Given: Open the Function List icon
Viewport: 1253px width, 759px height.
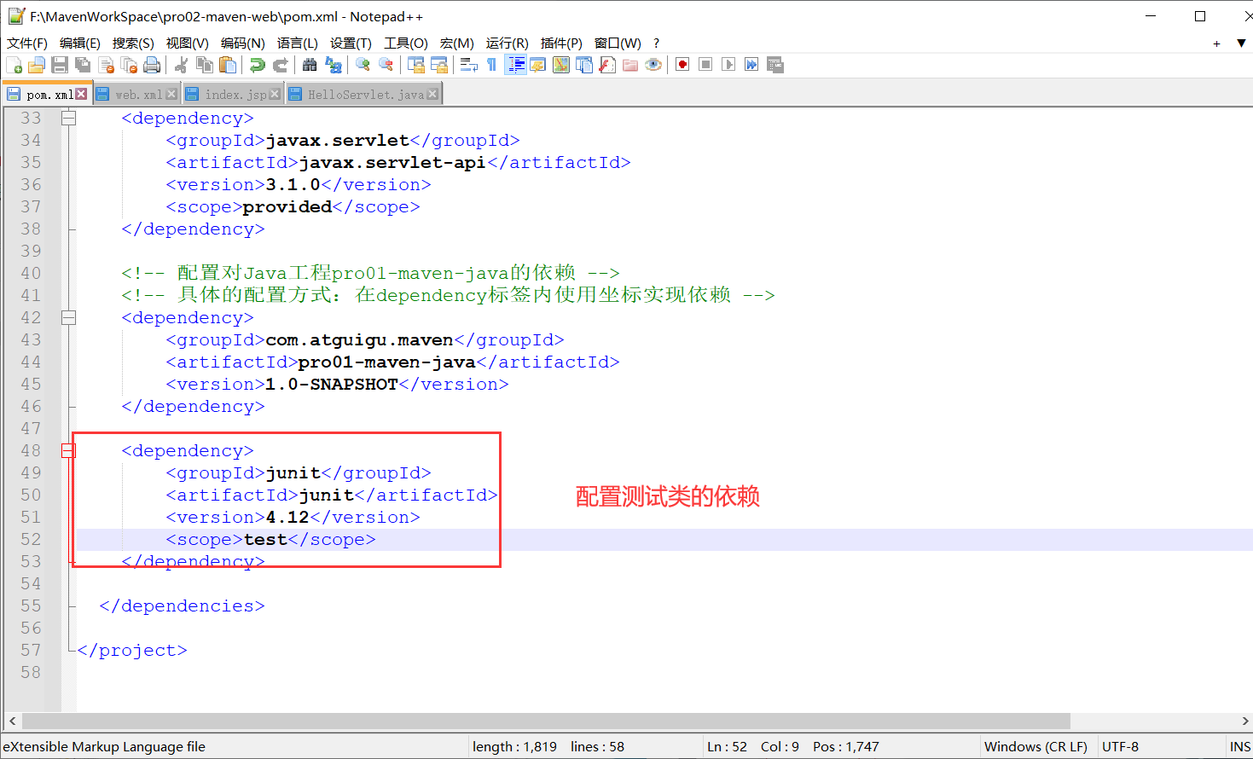Looking at the screenshot, I should (607, 65).
